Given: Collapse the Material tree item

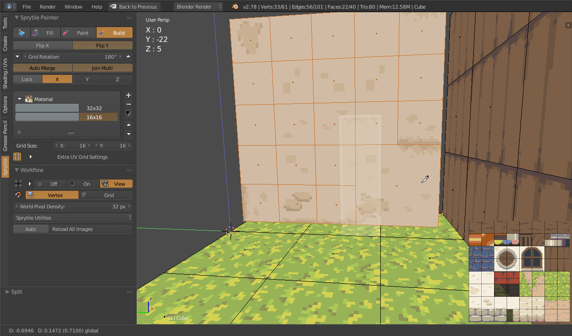Looking at the screenshot, I should 20,99.
